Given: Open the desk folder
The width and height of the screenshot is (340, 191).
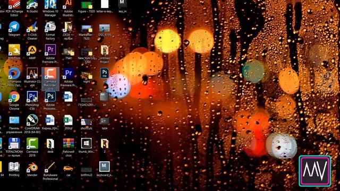Looking at the screenshot, I should coord(50,145).
